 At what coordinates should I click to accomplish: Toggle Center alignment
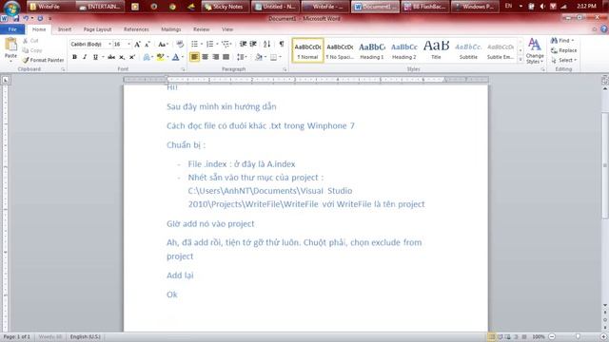tap(206, 57)
